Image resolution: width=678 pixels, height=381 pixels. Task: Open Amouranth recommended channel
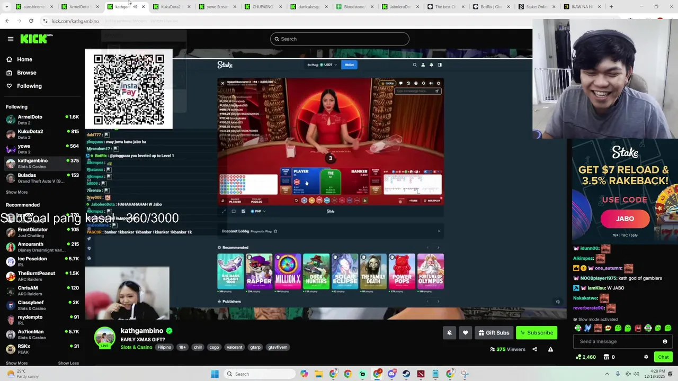(x=42, y=247)
